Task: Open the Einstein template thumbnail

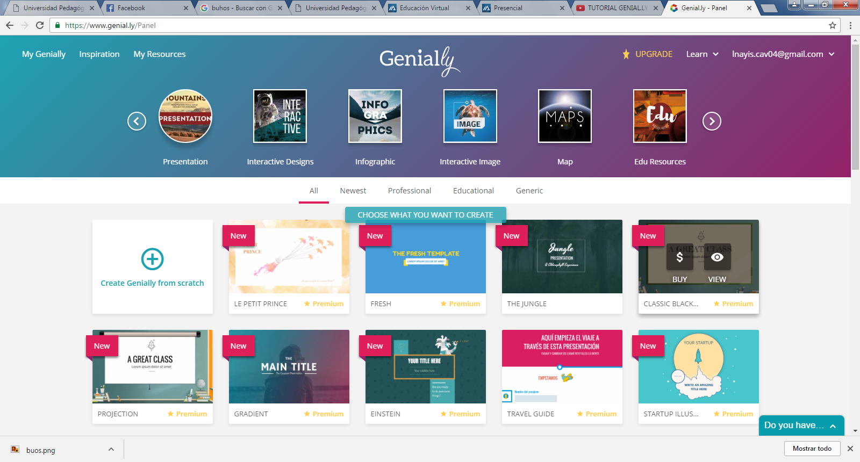Action: click(x=426, y=366)
